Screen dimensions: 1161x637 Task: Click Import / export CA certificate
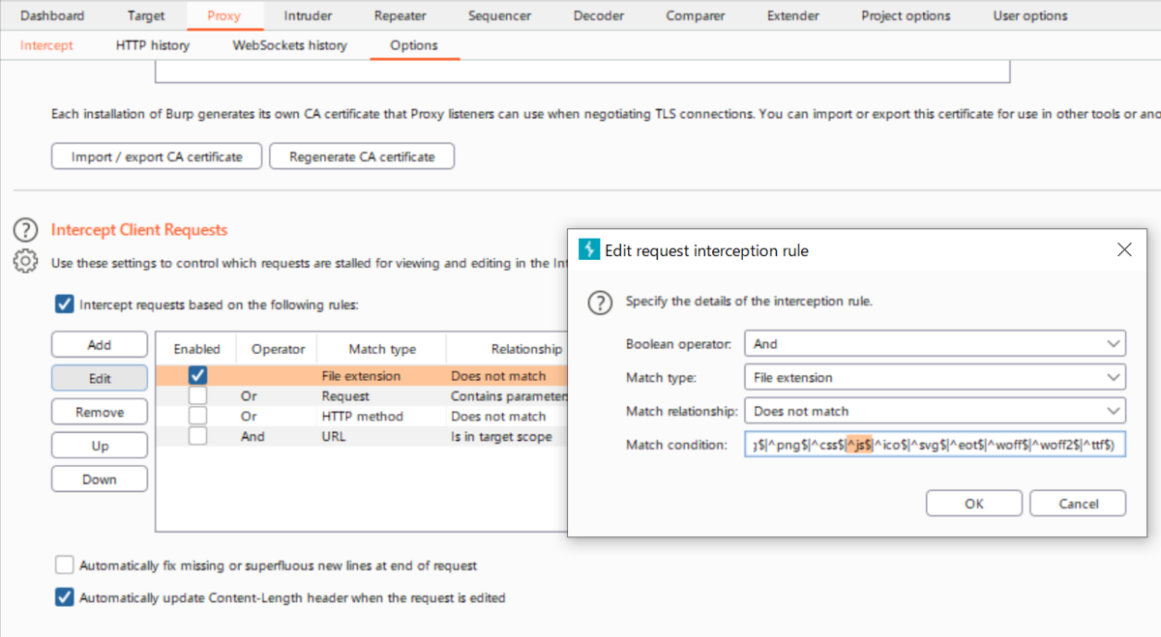[155, 157]
